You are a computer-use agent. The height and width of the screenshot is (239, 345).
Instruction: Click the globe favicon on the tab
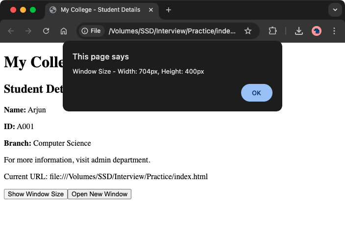point(53,10)
